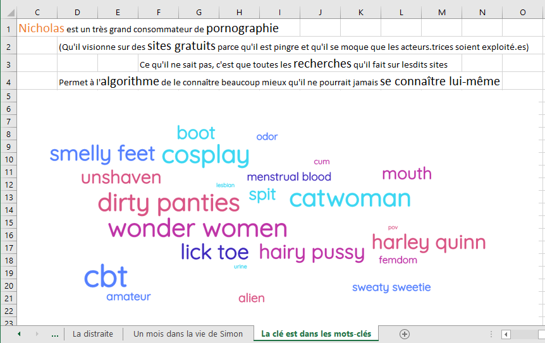The width and height of the screenshot is (545, 343).
Task: Click the cell containing the name Nicholas
Action: tap(42, 28)
